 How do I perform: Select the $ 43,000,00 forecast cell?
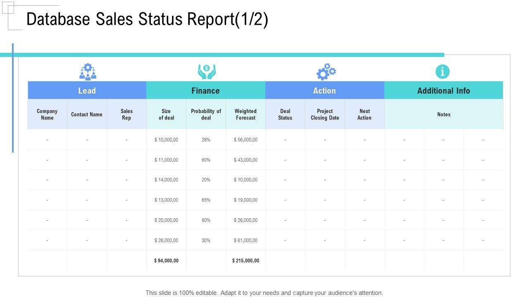coord(245,160)
